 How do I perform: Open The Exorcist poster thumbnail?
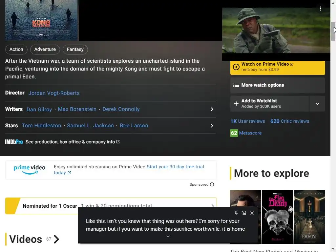[309, 217]
